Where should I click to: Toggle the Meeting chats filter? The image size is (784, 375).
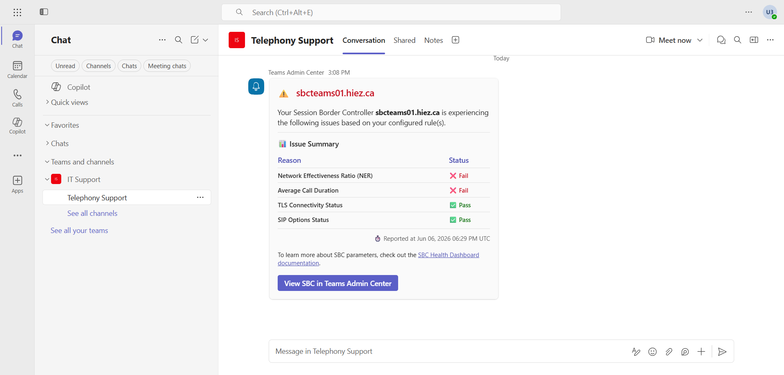pos(167,66)
